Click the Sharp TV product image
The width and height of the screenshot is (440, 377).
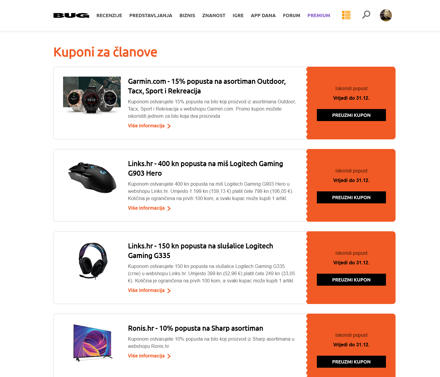point(93,342)
